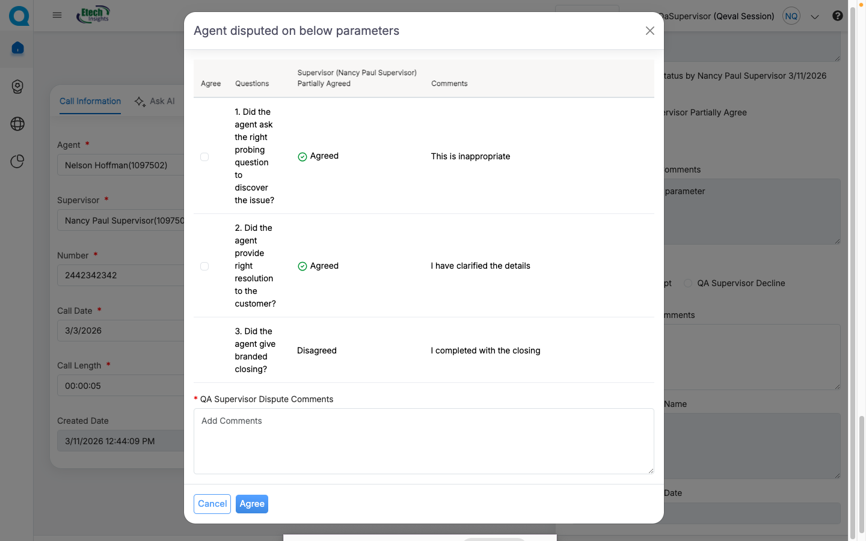Toggle the hamburger menu icon
The height and width of the screenshot is (541, 866).
click(x=57, y=15)
